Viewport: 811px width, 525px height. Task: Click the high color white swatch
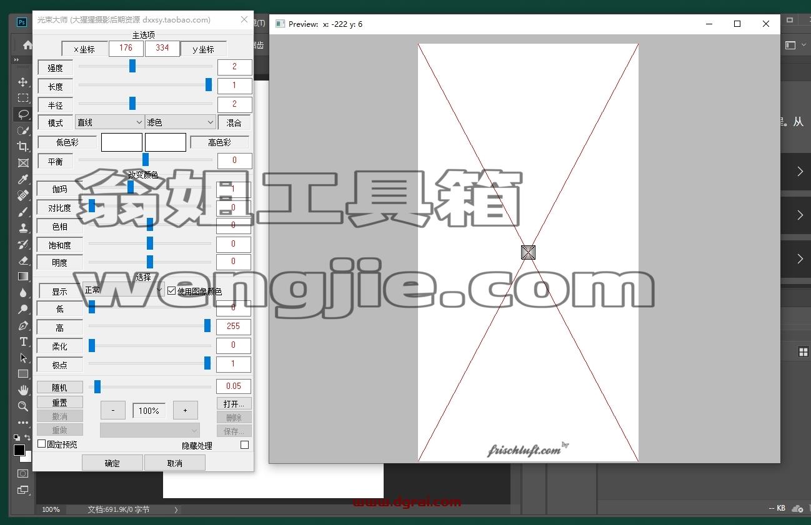pos(166,142)
